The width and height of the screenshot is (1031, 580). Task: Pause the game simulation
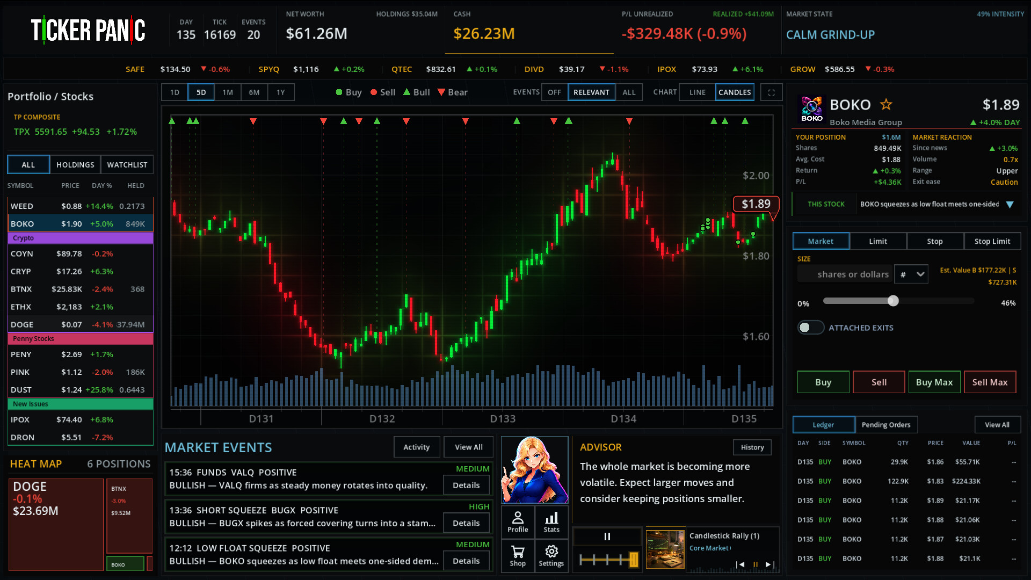click(x=607, y=536)
